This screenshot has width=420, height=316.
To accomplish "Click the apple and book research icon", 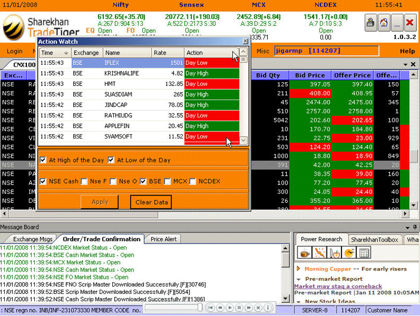I will point(334,252).
